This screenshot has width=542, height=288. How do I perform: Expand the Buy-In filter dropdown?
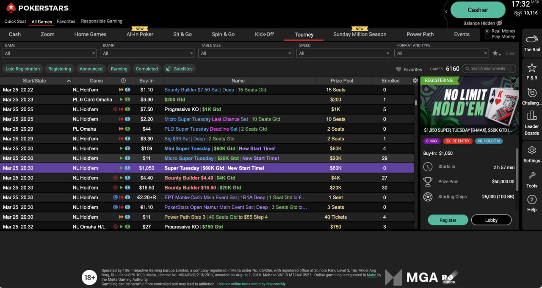tap(147, 53)
